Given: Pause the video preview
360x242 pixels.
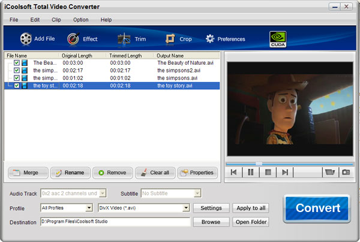Looking at the screenshot, I should pos(251,172).
